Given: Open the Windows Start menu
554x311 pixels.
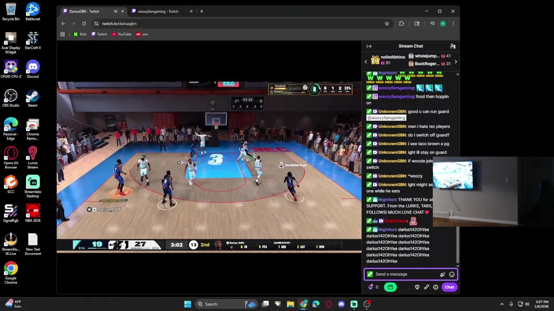Looking at the screenshot, I should (x=187, y=304).
